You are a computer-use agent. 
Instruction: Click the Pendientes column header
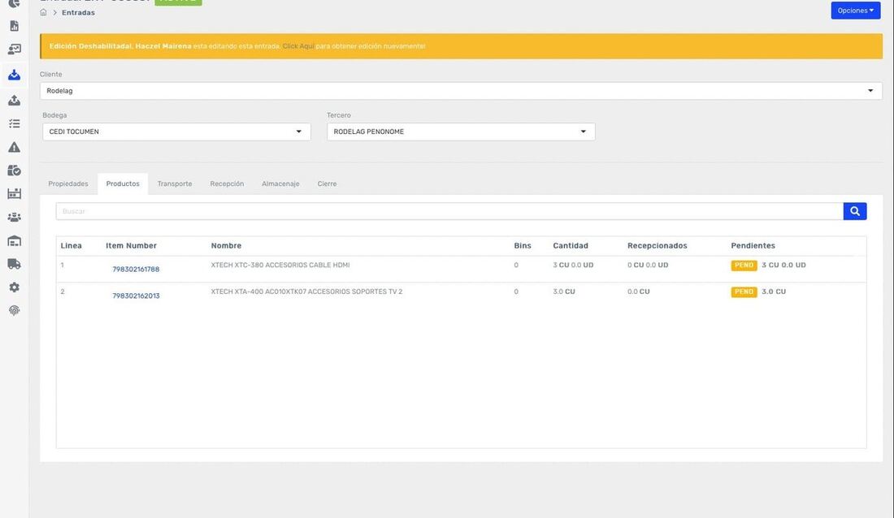(753, 246)
